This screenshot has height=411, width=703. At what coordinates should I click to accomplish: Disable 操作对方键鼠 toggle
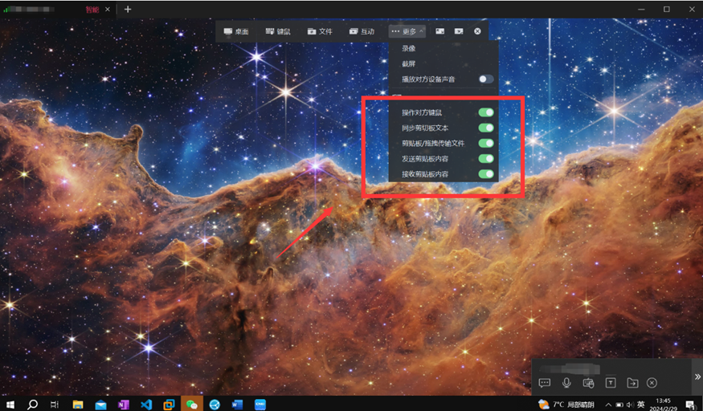486,112
